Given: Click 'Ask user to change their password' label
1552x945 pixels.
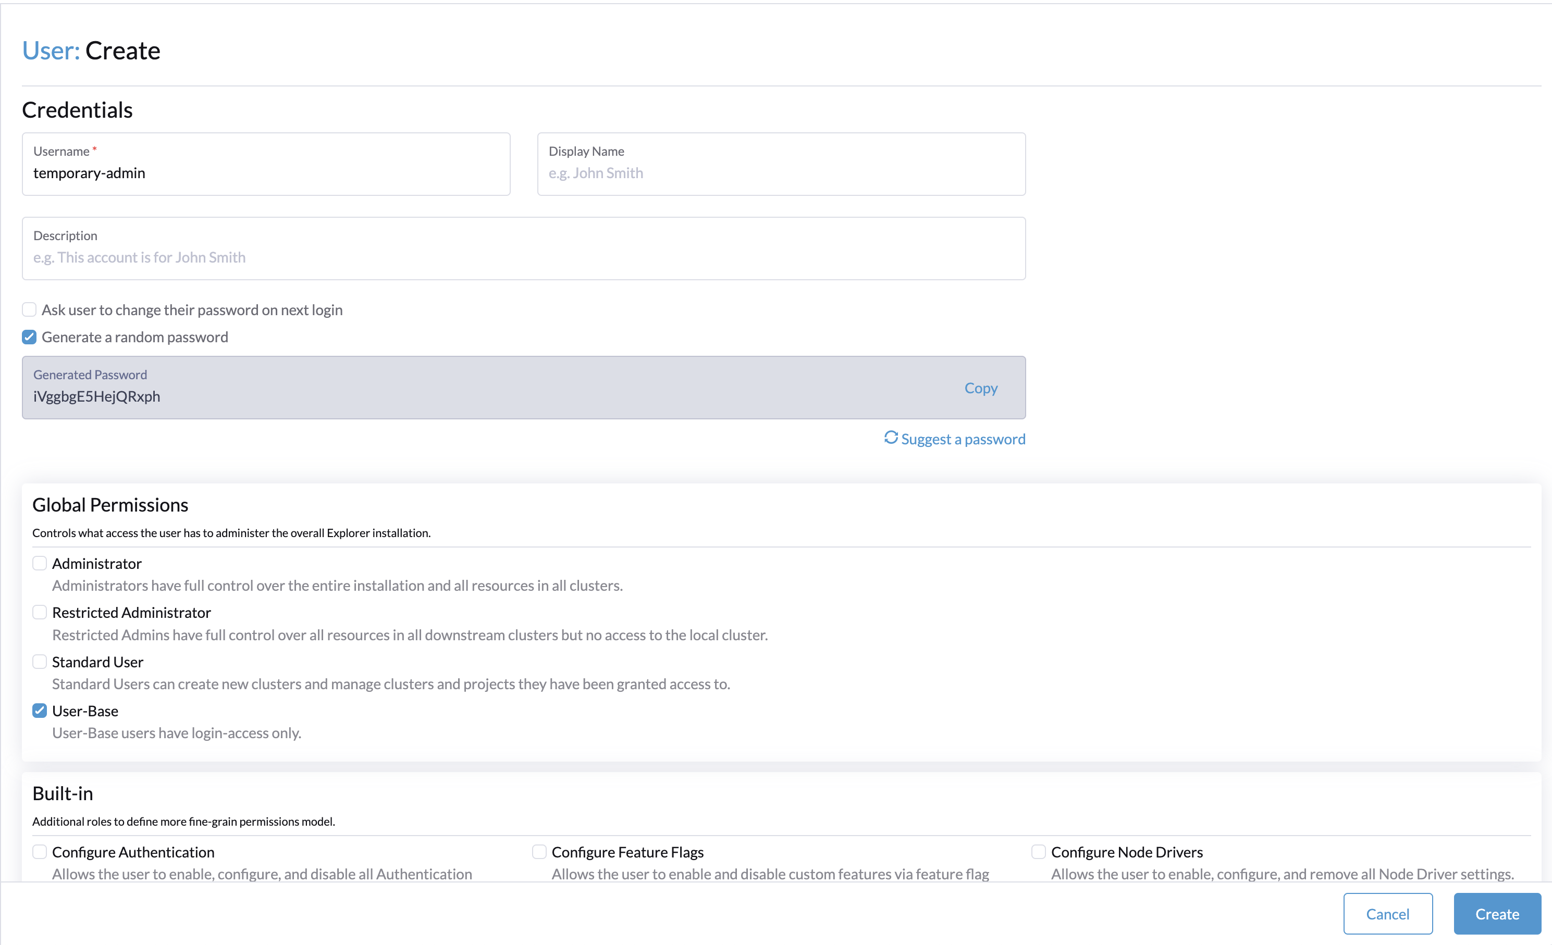Looking at the screenshot, I should pyautogui.click(x=192, y=310).
